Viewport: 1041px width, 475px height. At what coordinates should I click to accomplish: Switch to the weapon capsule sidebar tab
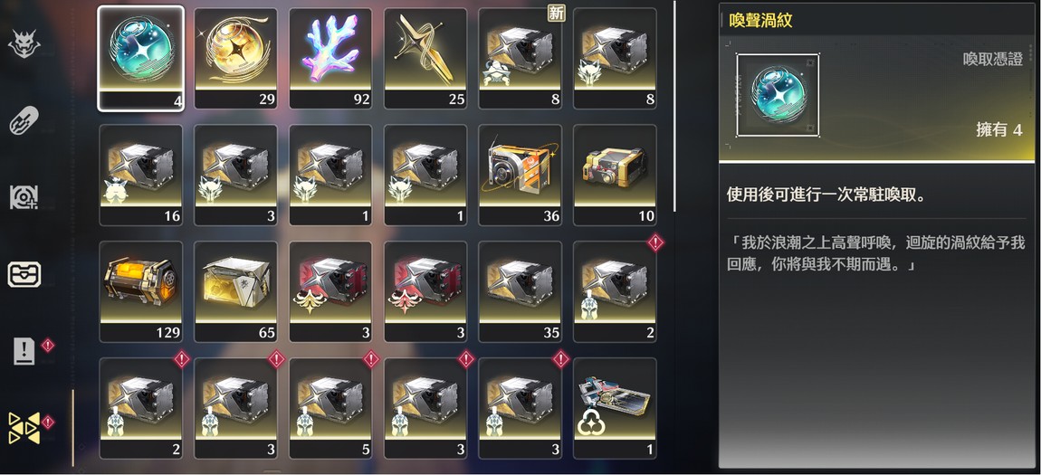coord(24,121)
